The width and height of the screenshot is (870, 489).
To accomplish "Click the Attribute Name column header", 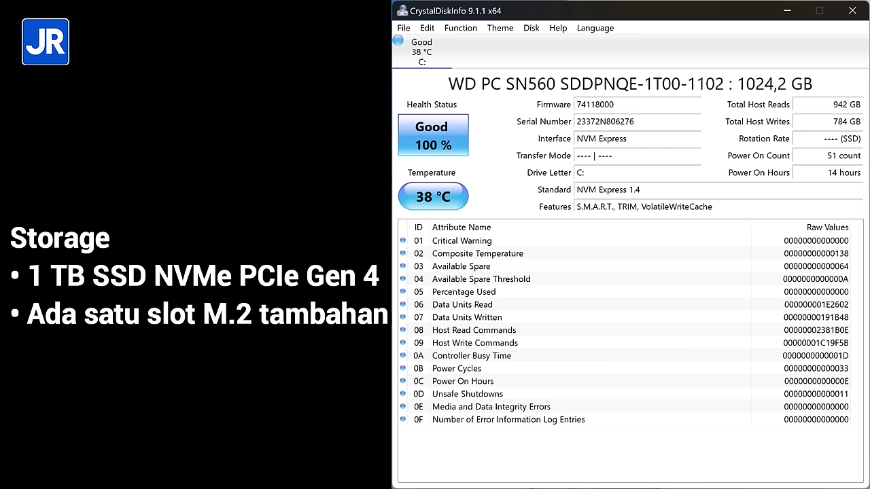I will [x=462, y=228].
